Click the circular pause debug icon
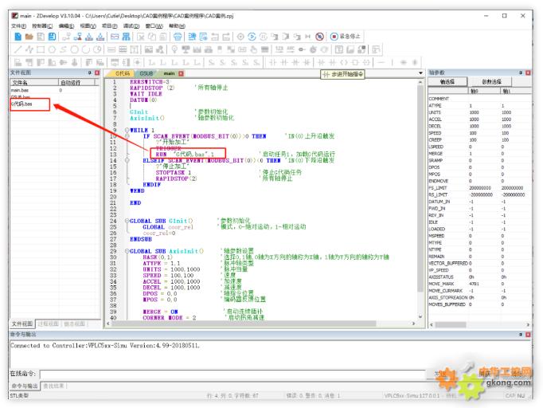 point(264,37)
